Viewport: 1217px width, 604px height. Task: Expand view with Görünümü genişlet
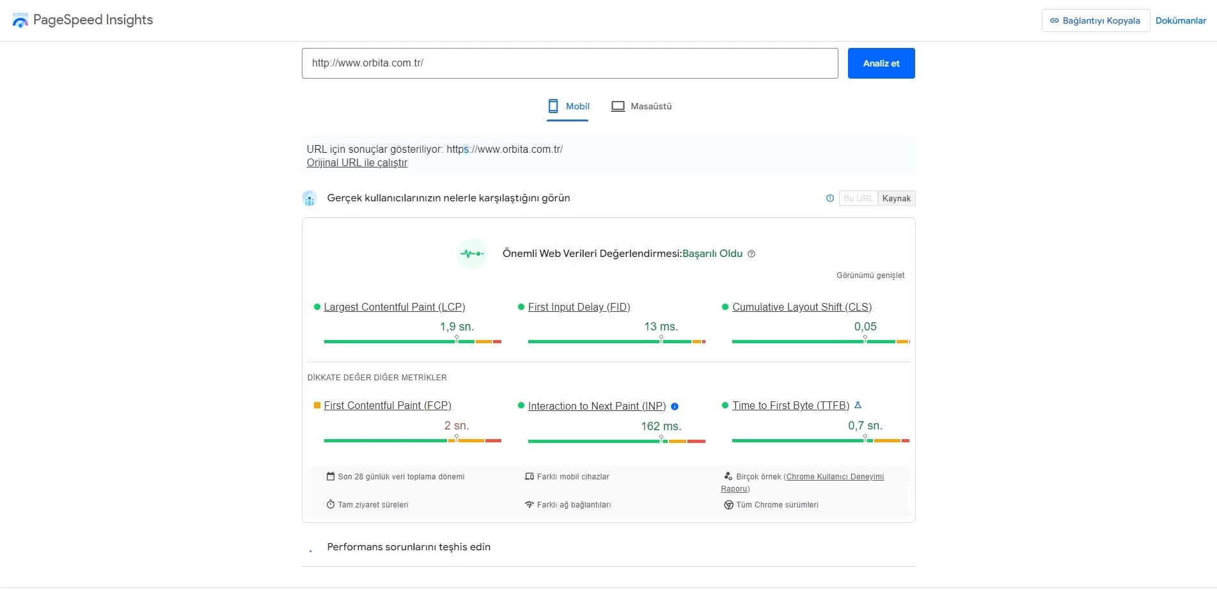(x=870, y=275)
